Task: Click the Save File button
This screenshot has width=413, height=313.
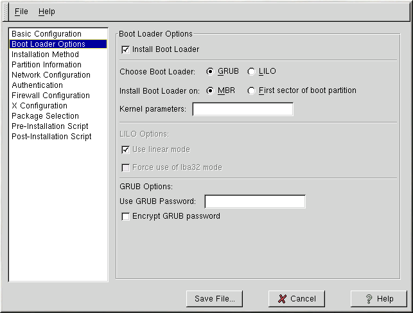Action: [215, 299]
